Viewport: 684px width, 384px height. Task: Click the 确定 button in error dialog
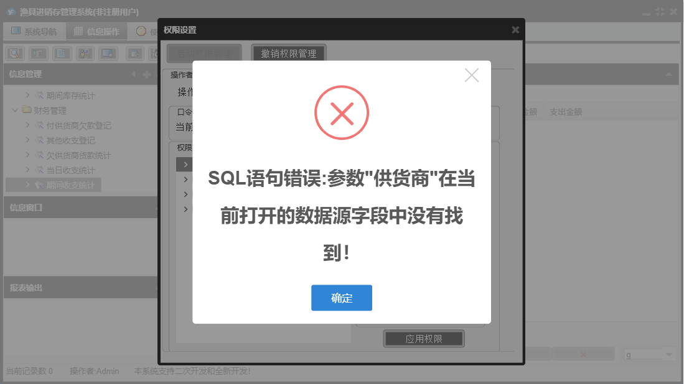342,298
